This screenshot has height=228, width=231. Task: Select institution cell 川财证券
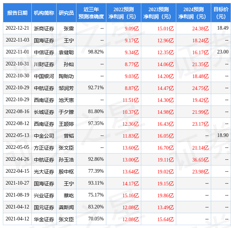tap(44, 64)
